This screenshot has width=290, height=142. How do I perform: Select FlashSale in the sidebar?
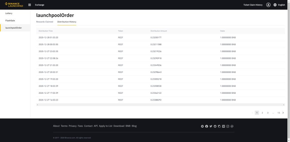click(x=10, y=21)
